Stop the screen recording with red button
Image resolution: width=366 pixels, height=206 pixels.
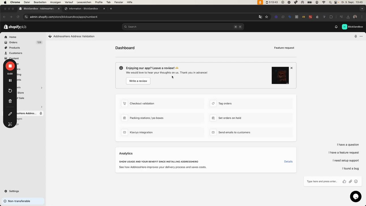[x=10, y=66]
